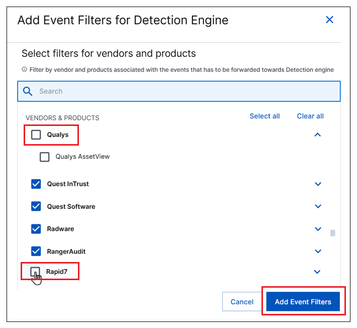Viewport: 357px width, 328px height.
Task: Expand the Quest Software products list
Action: (x=317, y=206)
